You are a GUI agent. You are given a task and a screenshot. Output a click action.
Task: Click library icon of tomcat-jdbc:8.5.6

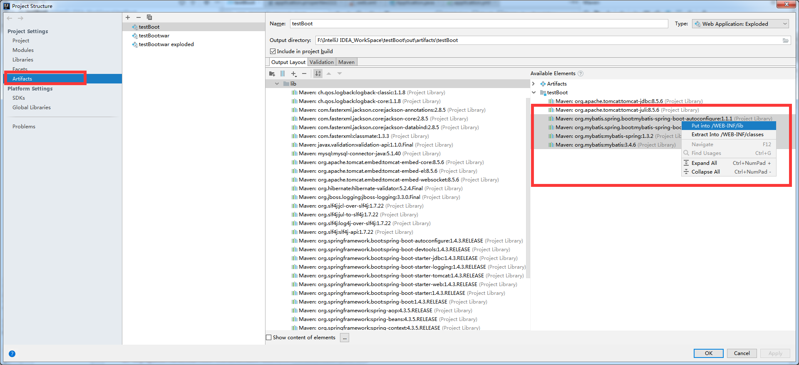click(x=551, y=101)
